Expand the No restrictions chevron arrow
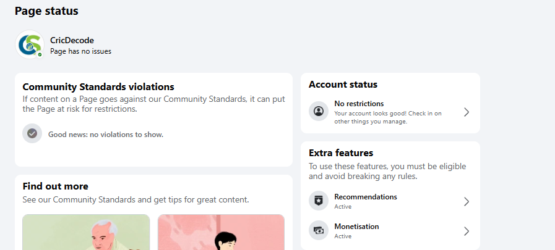 (467, 112)
